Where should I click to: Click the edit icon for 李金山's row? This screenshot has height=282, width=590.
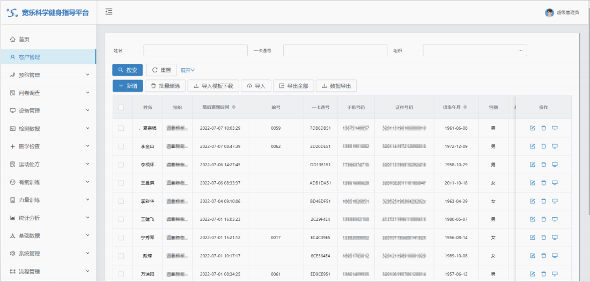532,146
